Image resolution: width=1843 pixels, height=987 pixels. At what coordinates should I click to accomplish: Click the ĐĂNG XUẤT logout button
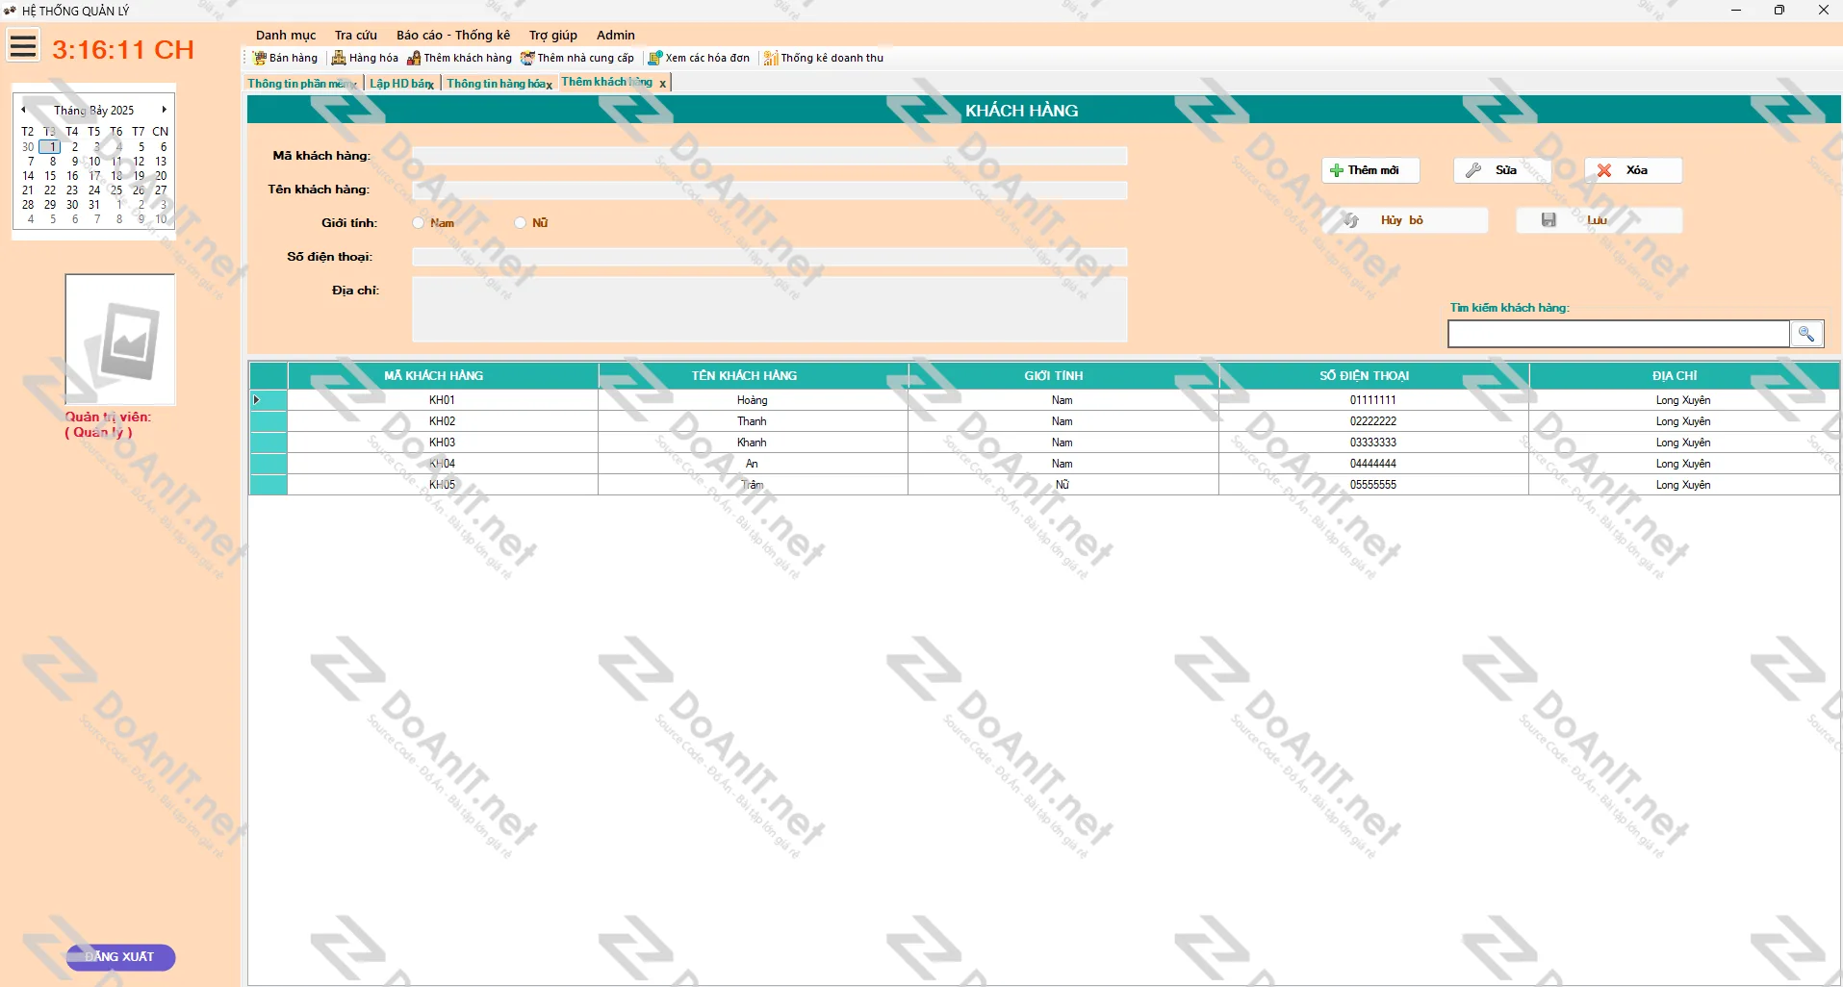(120, 956)
